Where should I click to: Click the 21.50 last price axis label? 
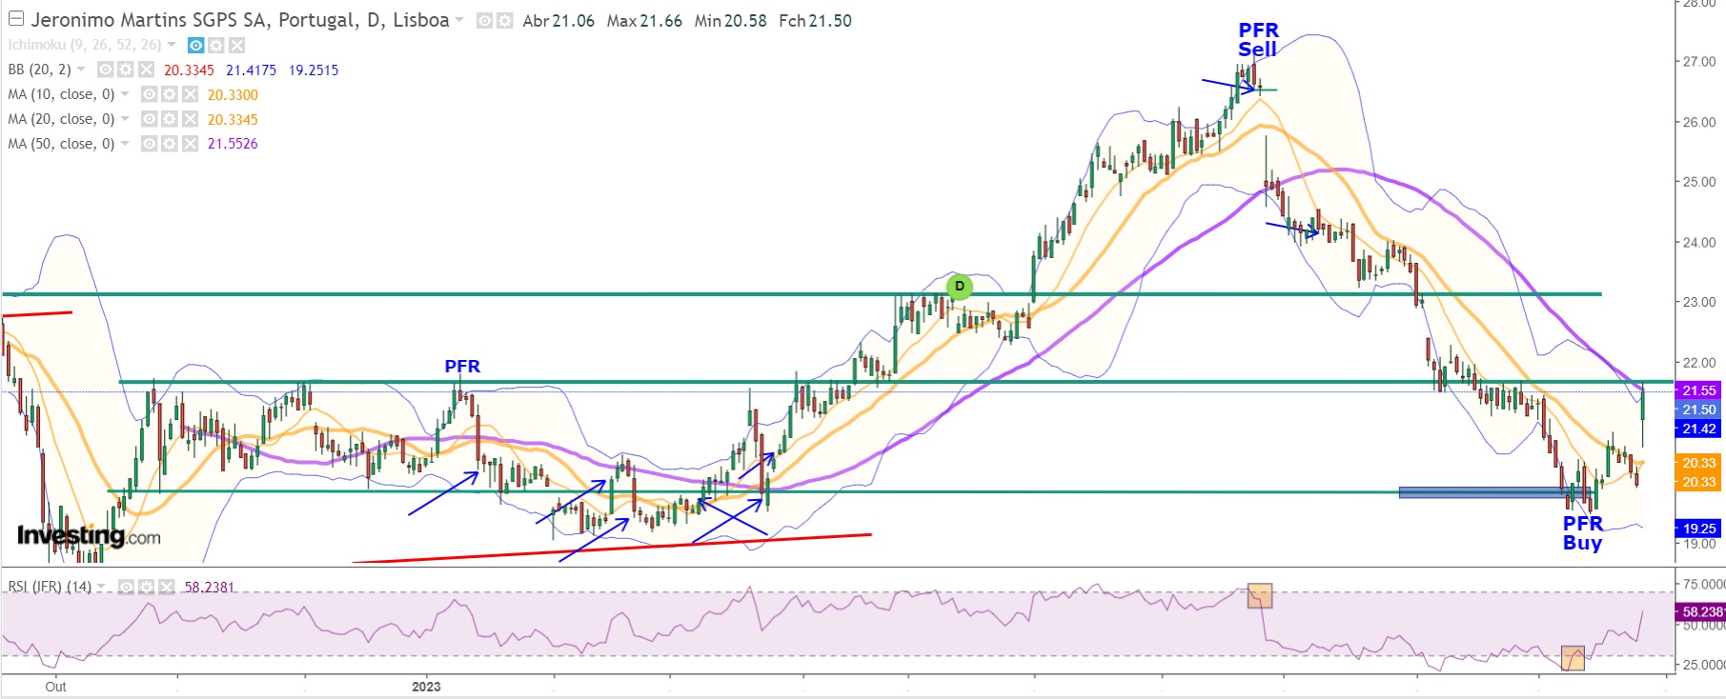pyautogui.click(x=1698, y=409)
